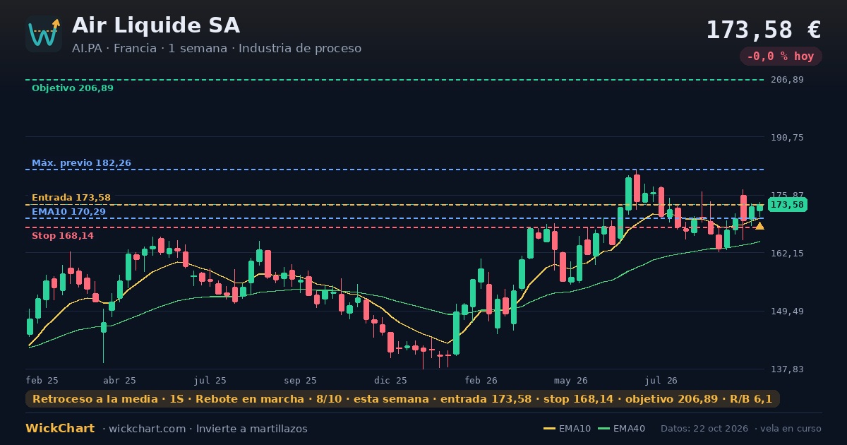Viewport: 847px width, 445px height.
Task: Click the WickChart logo icon
Action: point(44,34)
